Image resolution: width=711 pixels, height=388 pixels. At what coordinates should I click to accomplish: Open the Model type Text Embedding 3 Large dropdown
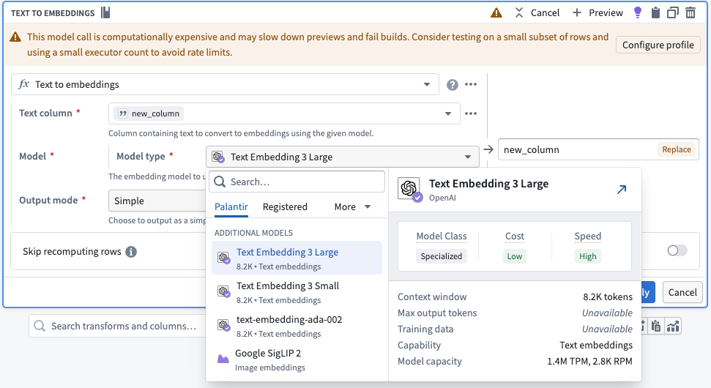tap(343, 157)
